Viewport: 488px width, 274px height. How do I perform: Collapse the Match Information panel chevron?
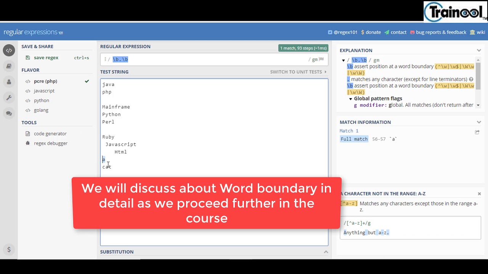479,122
